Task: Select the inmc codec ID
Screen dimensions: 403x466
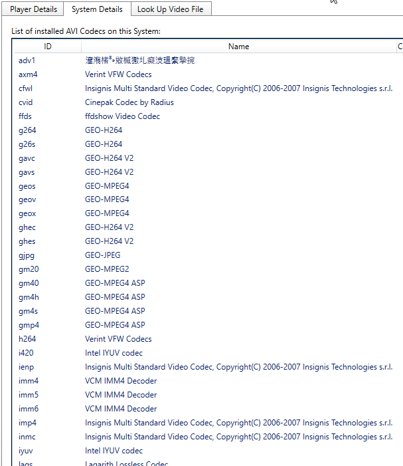Action: pyautogui.click(x=27, y=437)
